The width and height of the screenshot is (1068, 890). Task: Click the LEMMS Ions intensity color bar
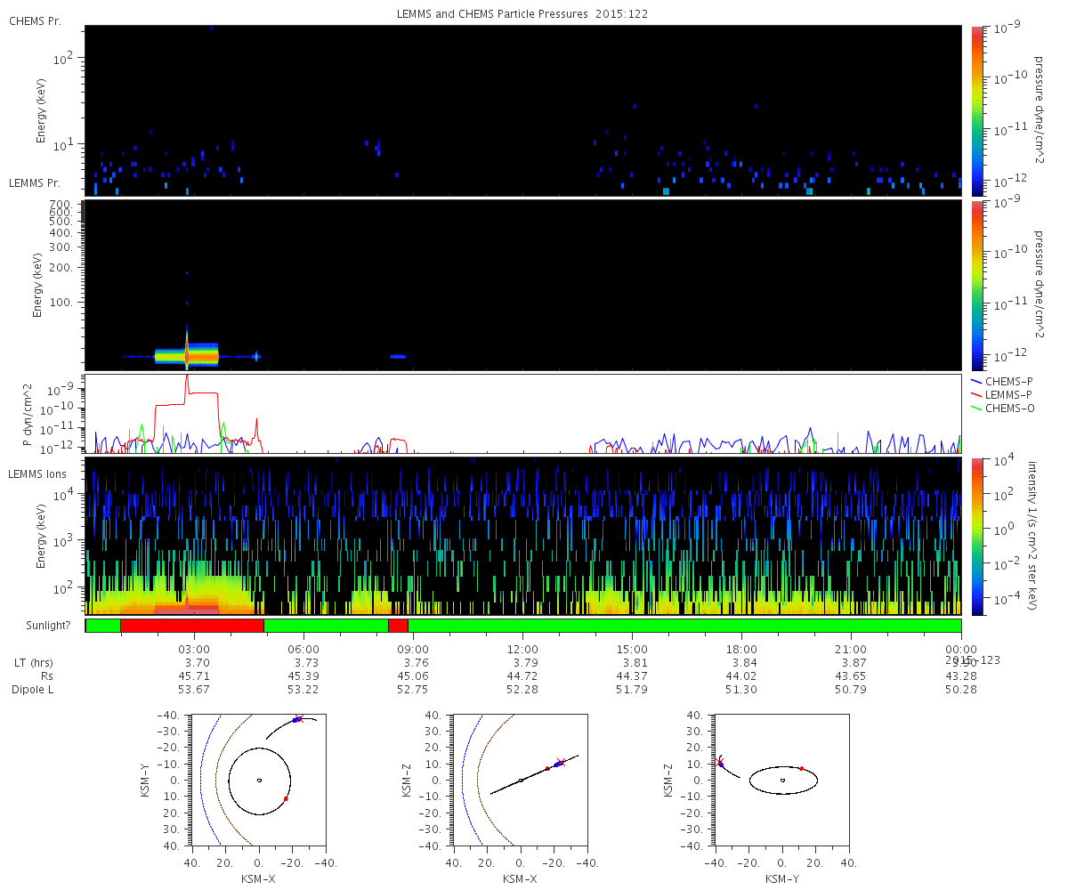click(x=976, y=537)
